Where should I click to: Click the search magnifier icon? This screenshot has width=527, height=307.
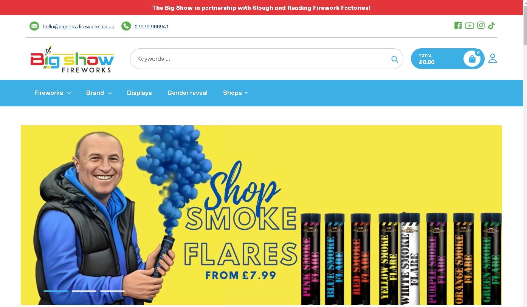(395, 59)
